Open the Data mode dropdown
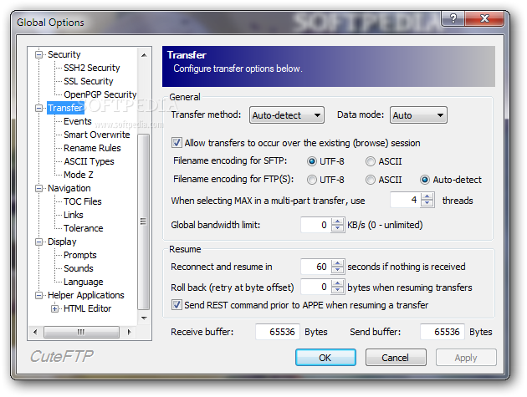Viewport: 527px width, 397px height. [418, 115]
